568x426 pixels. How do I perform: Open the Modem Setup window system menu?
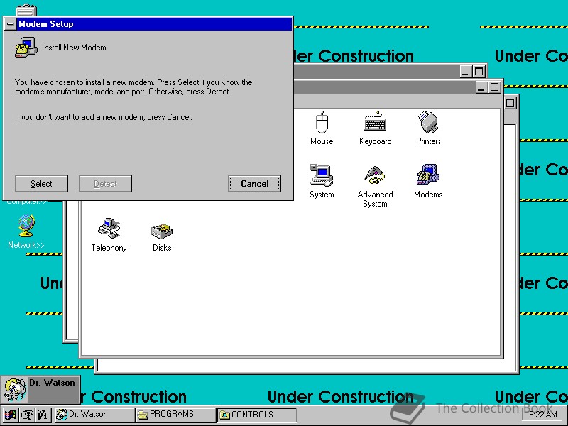tap(10, 23)
